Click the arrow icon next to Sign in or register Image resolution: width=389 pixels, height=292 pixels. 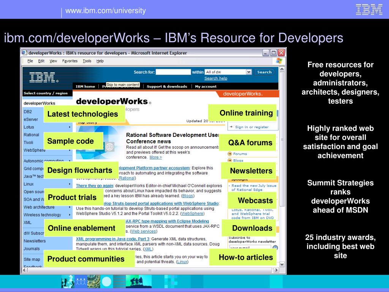point(231,127)
